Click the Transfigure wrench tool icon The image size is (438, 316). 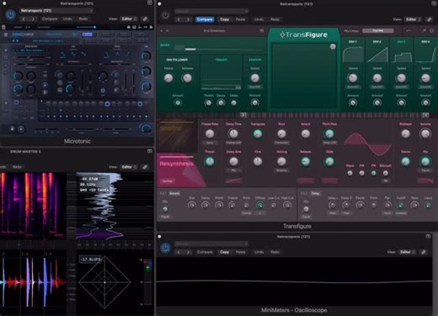(x=424, y=30)
